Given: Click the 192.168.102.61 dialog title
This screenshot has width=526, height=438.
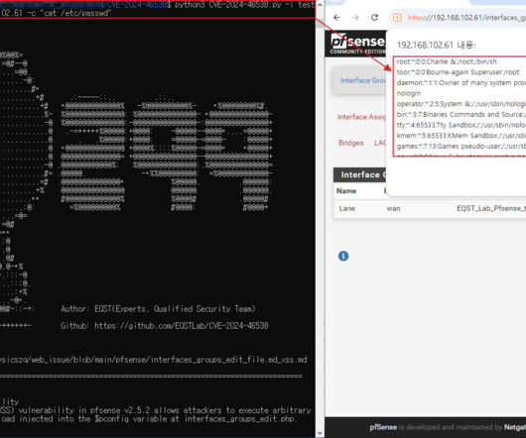Looking at the screenshot, I should click(436, 45).
